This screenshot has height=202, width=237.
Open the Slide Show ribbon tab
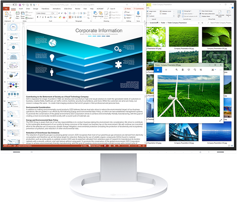(x=68, y=9)
